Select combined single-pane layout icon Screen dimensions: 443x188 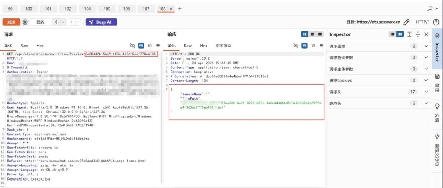click(x=320, y=34)
